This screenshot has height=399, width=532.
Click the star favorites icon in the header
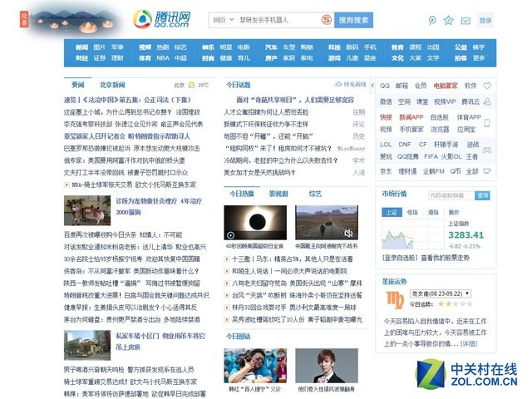tap(449, 20)
